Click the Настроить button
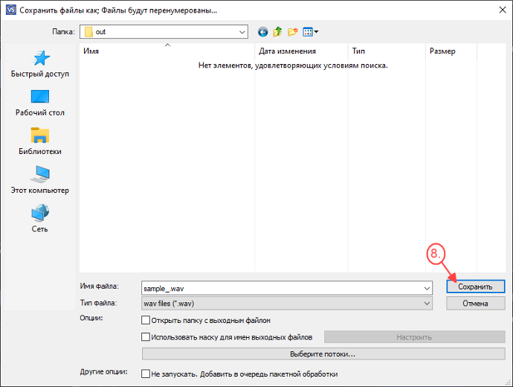 coord(415,337)
